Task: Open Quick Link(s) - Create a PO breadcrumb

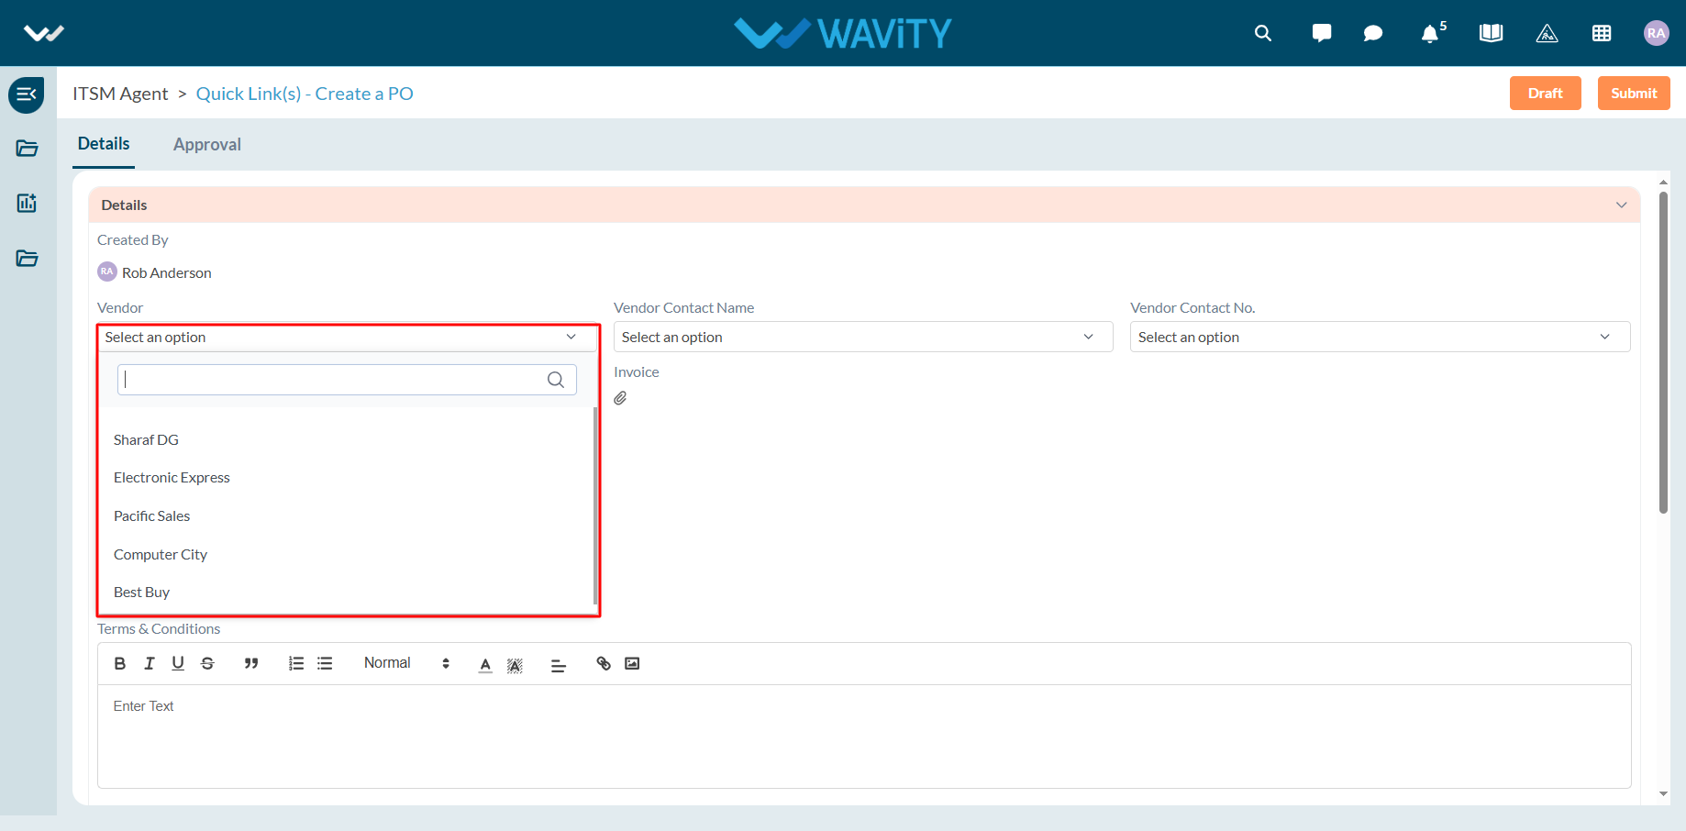Action: 305,94
